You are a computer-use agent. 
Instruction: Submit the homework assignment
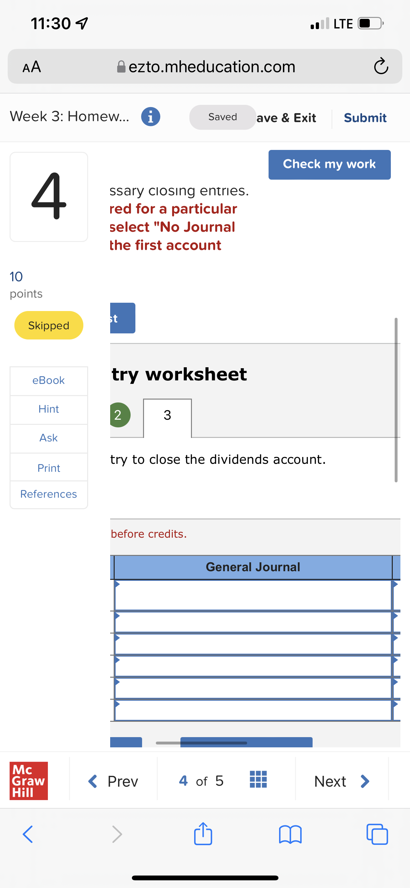(365, 118)
